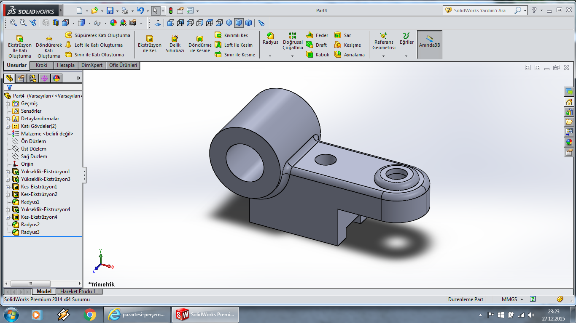Click the Normal To view icon
Viewport: 576px width, 323px height.
(158, 23)
